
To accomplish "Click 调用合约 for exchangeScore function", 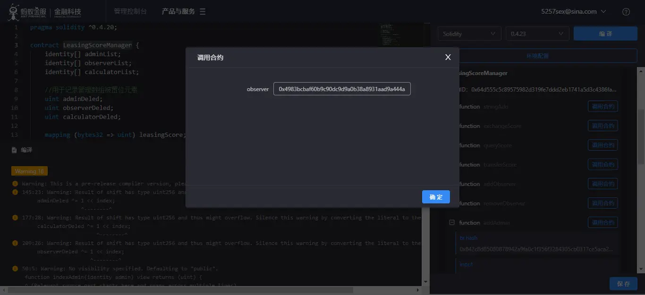I will click(x=603, y=126).
